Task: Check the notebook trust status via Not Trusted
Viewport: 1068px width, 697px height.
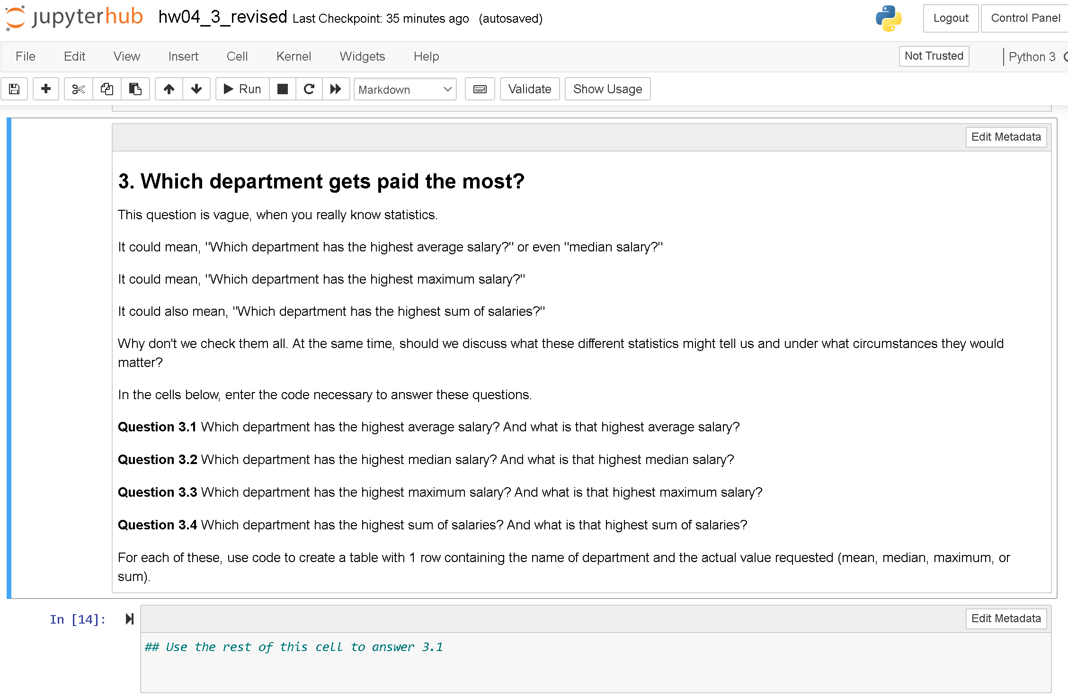Action: point(934,56)
